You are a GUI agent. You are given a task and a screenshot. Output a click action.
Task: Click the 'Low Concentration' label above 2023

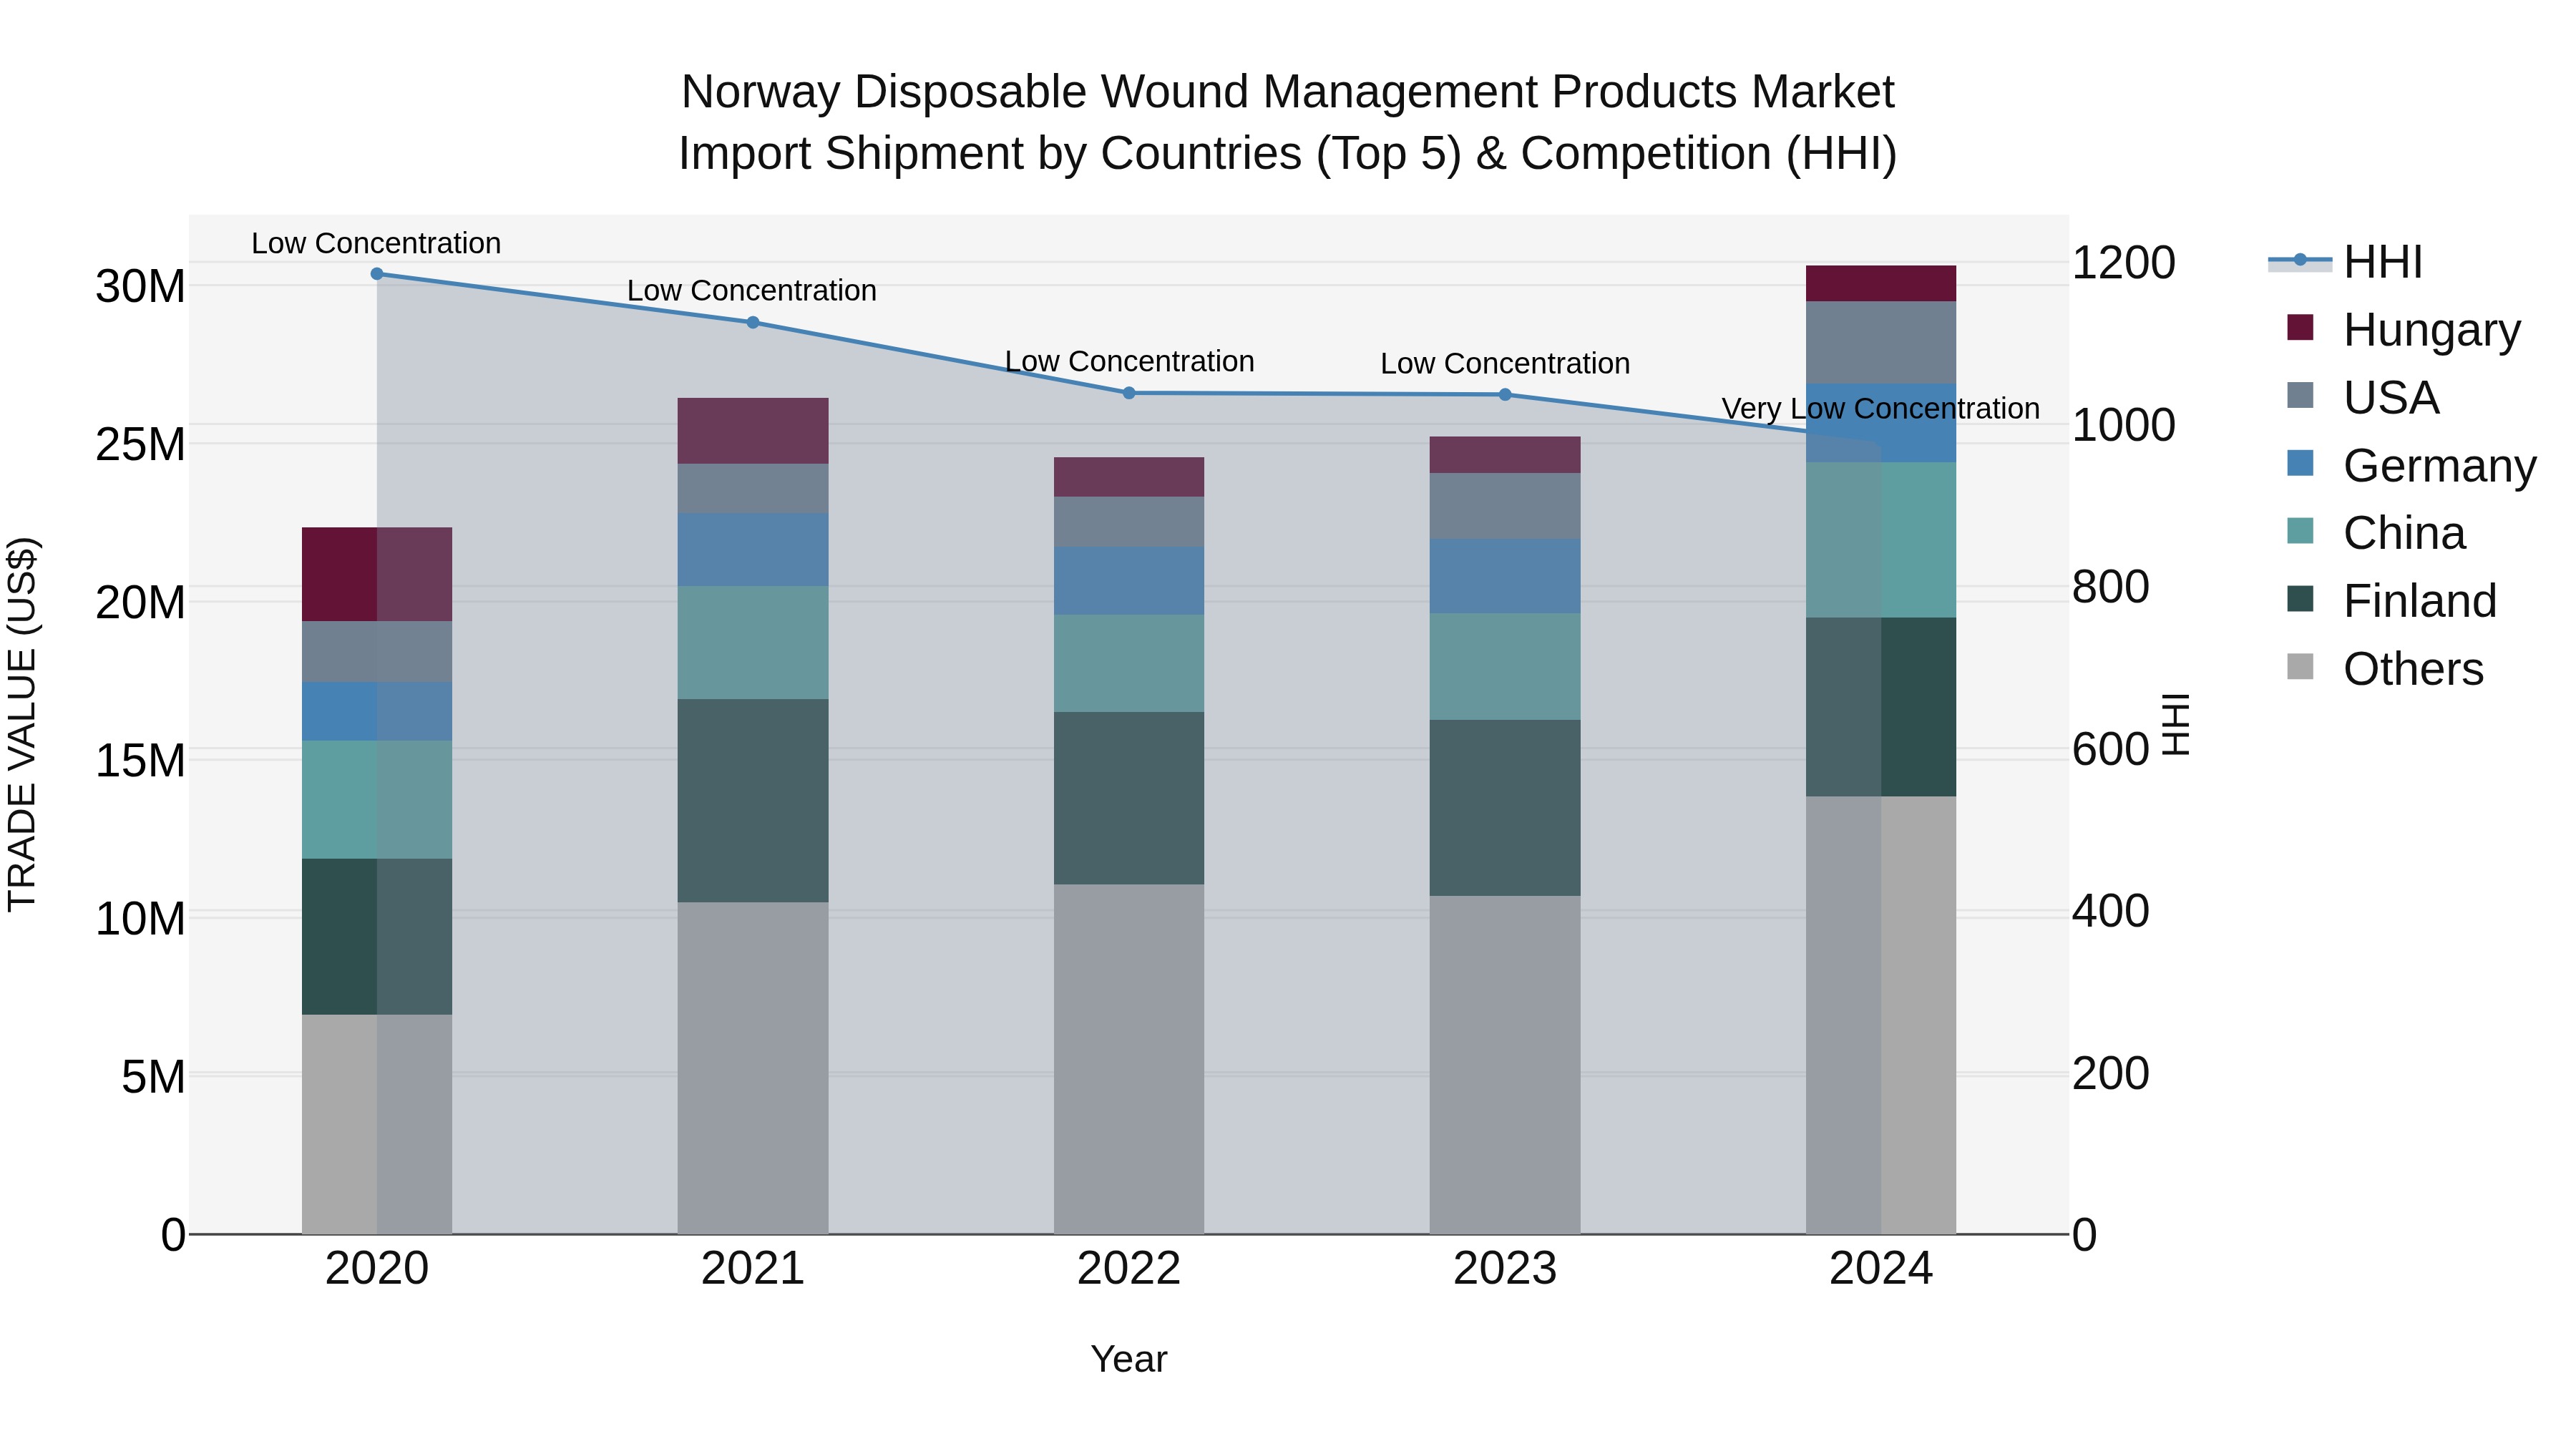click(x=1505, y=363)
